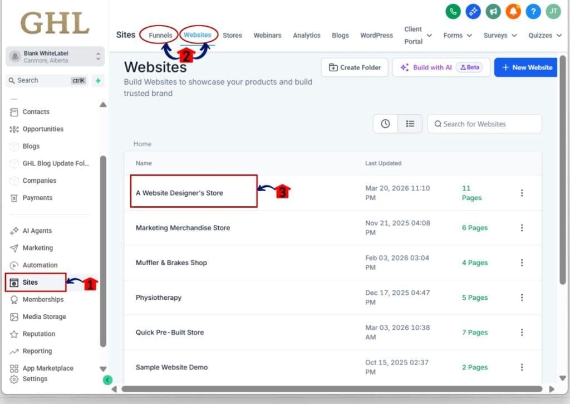570x404 pixels.
Task: Open the three-dot menu for Physiotherapy
Action: (x=522, y=298)
